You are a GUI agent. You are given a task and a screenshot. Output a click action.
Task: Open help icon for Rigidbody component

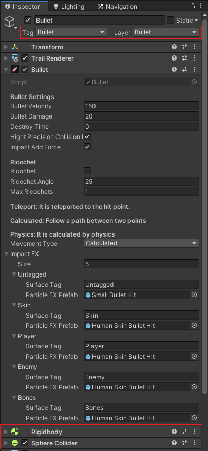click(x=174, y=432)
